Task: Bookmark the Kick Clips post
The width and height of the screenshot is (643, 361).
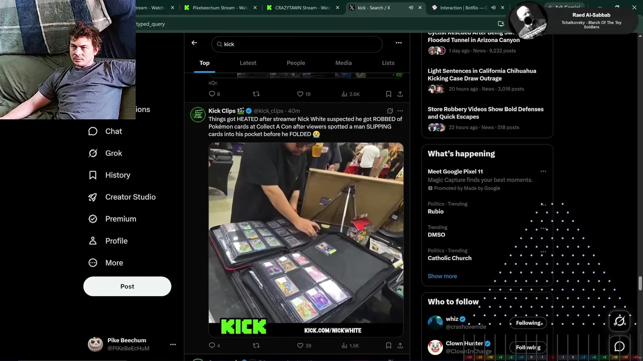Action: point(388,345)
